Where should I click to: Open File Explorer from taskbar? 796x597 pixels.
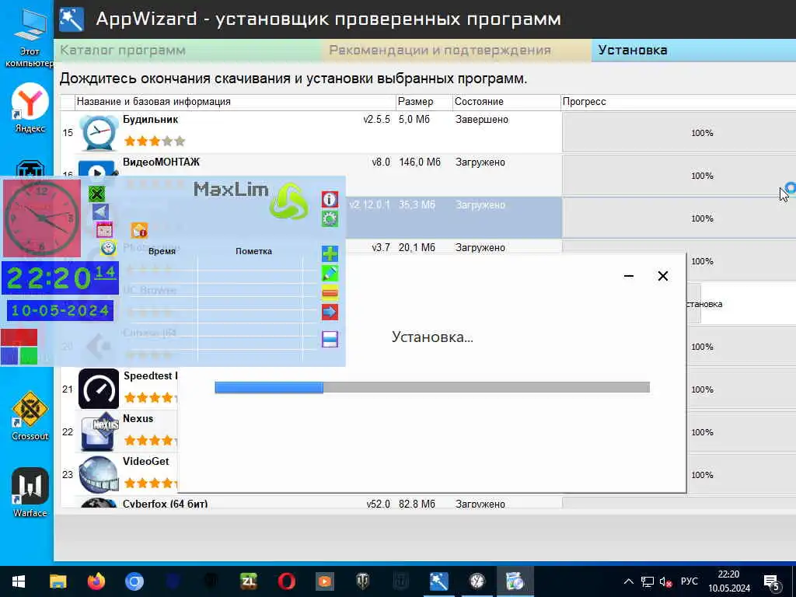58,581
